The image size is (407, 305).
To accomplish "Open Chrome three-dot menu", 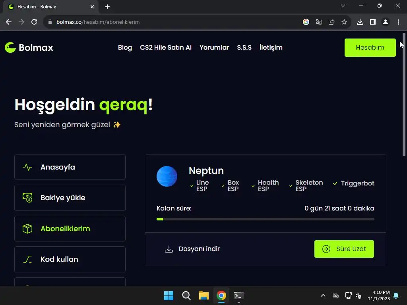I will (x=398, y=22).
